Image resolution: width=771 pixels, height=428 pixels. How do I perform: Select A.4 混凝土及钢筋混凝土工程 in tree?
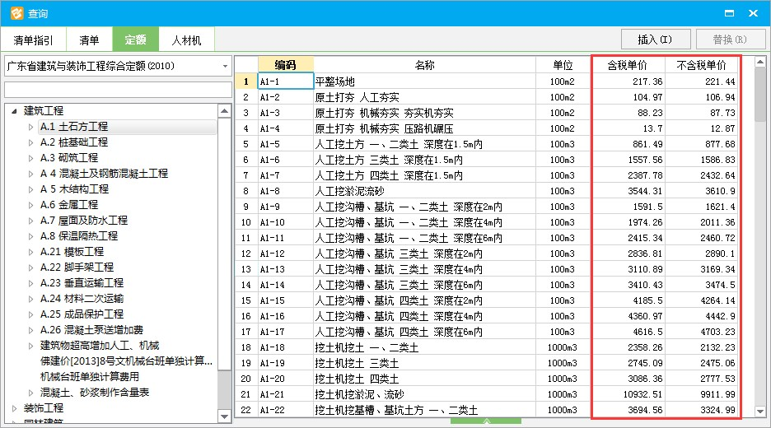104,174
